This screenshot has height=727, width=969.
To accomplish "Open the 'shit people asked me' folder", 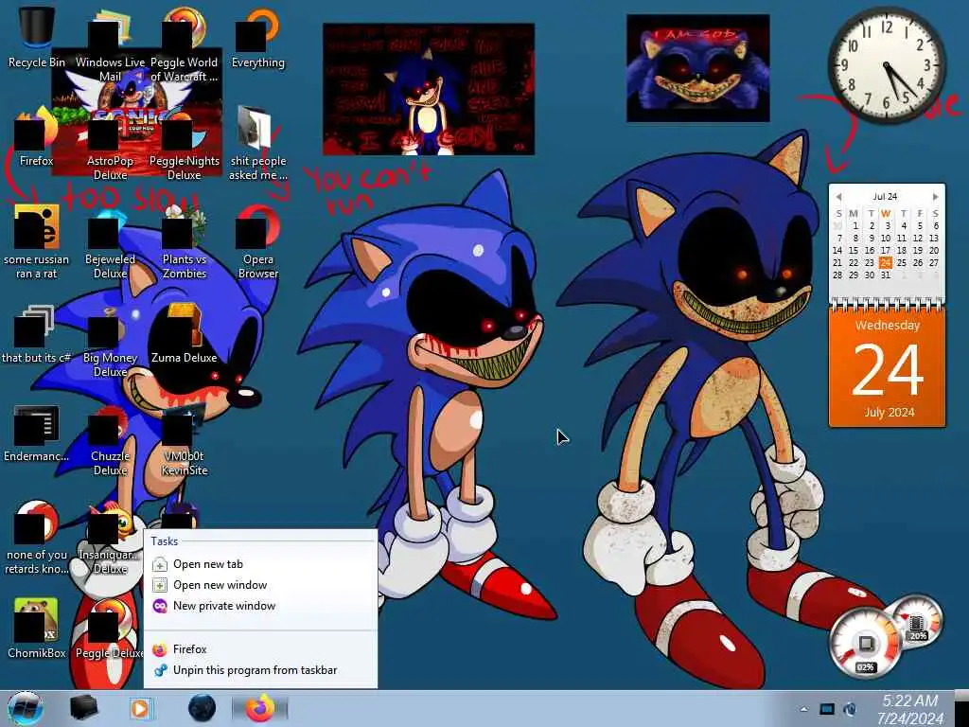I will click(x=258, y=144).
